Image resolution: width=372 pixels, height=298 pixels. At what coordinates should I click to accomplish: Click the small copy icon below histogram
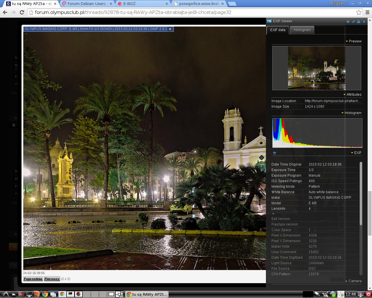pos(274,153)
